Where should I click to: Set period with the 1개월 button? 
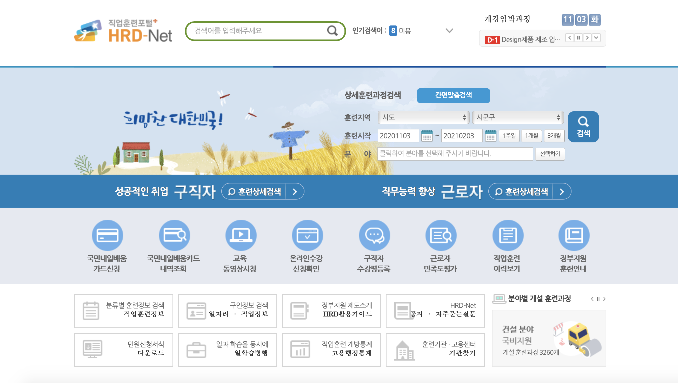pos(531,136)
